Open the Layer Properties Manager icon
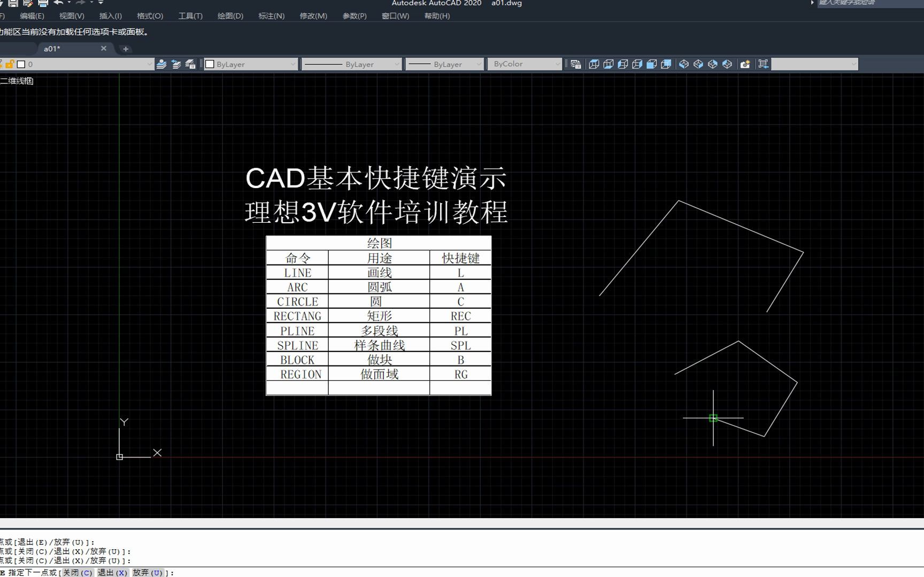The width and height of the screenshot is (924, 577). [190, 64]
